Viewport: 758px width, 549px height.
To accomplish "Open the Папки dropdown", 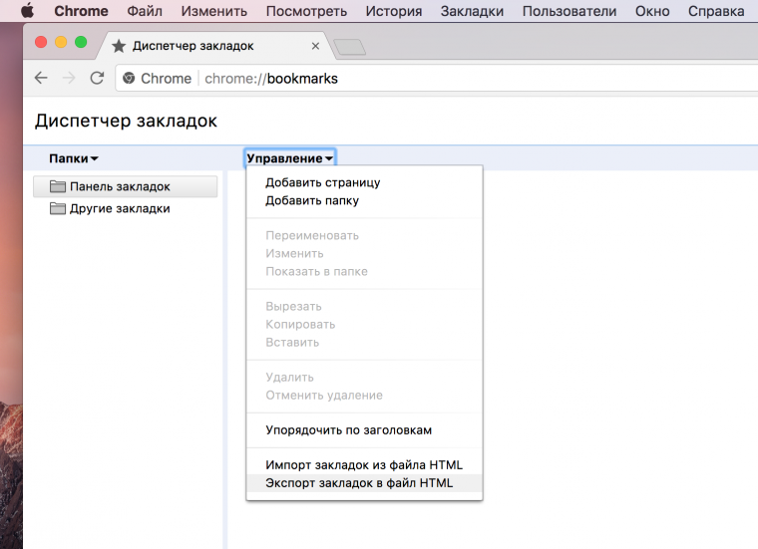I will tap(74, 158).
